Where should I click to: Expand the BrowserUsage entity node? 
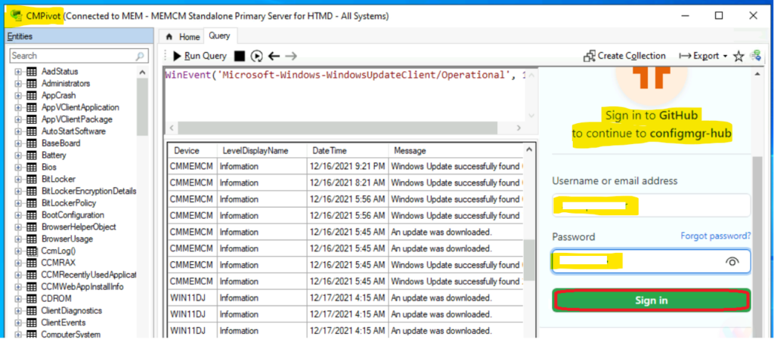pos(18,239)
